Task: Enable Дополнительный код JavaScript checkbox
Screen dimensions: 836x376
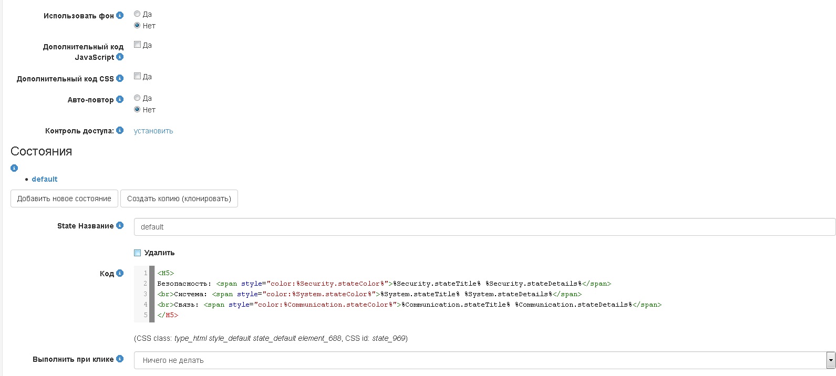Action: [x=137, y=45]
